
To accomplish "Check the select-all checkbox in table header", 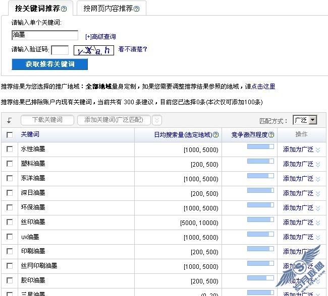I will point(10,135).
